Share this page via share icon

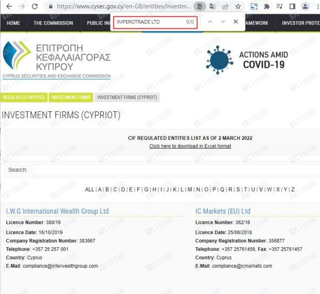pos(225,7)
